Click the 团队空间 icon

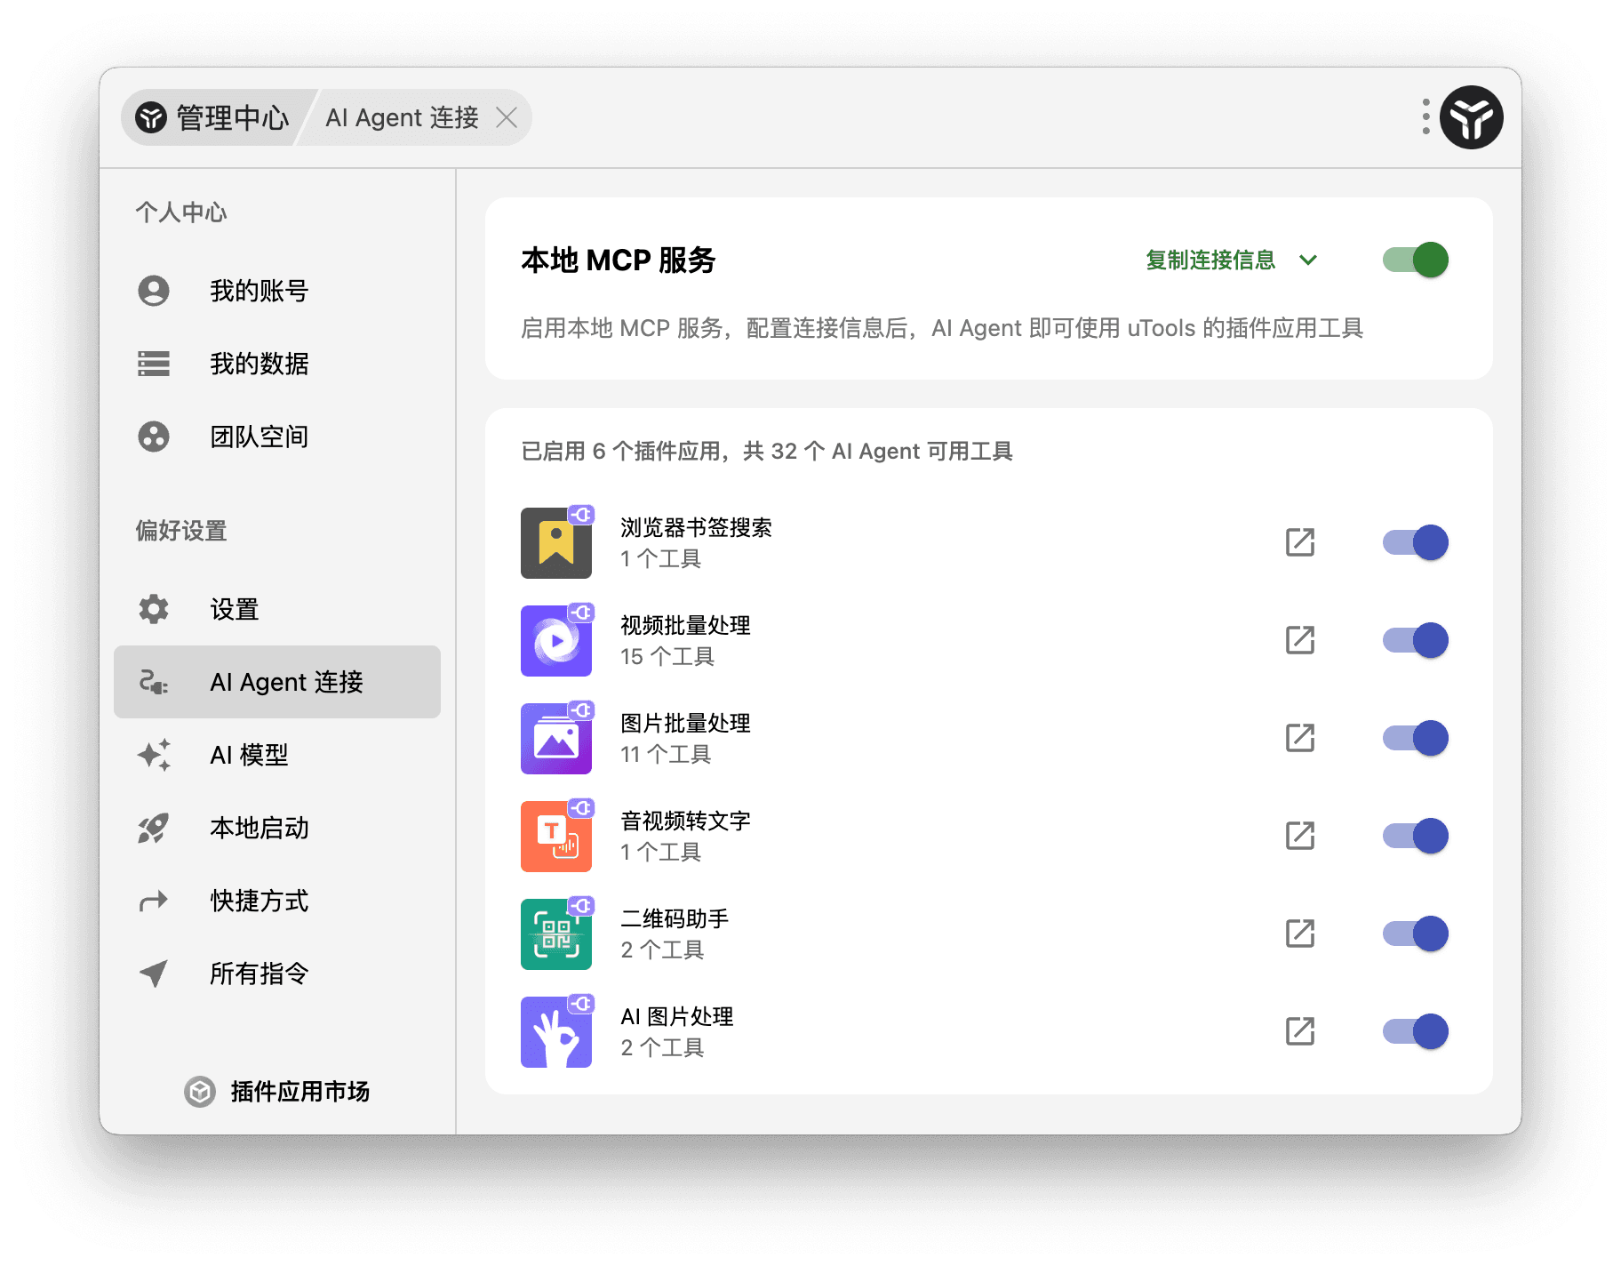[x=153, y=436]
